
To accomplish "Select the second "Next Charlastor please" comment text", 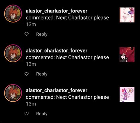I will tap(82, 57).
